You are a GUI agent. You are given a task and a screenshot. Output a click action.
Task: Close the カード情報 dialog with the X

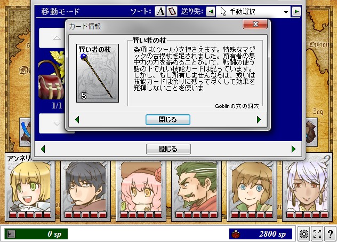(255, 24)
